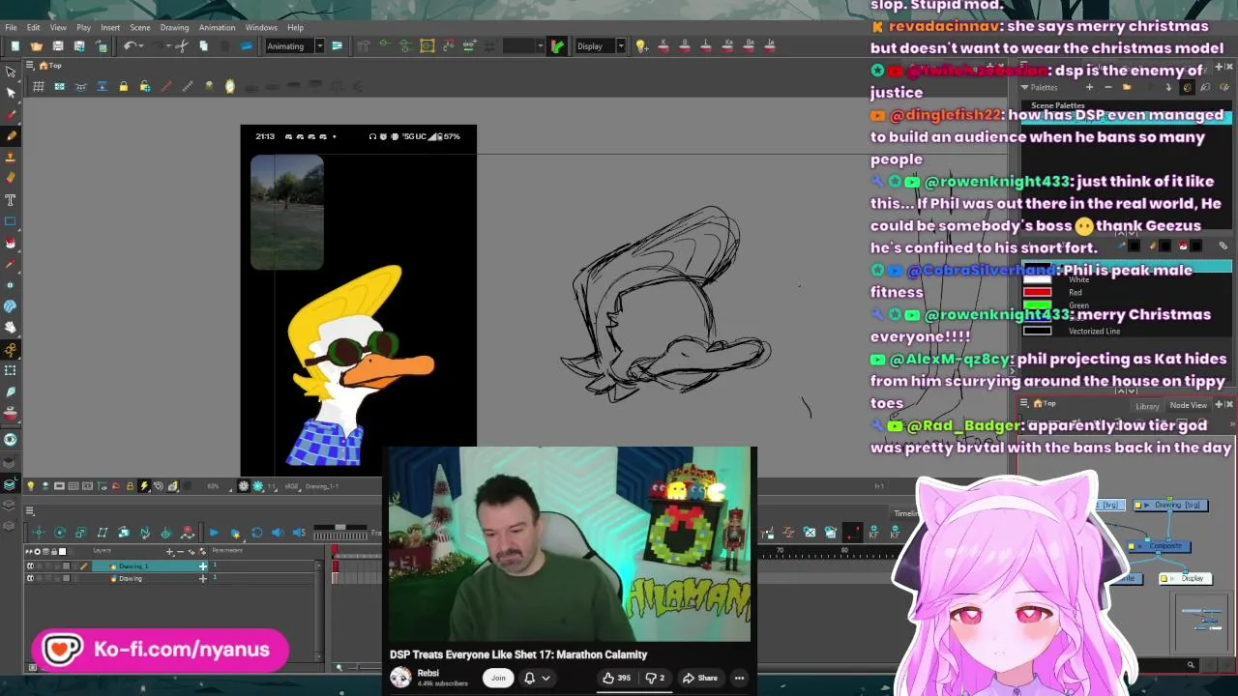Select the Drawing_1 layer name
1238x696 pixels.
133,566
